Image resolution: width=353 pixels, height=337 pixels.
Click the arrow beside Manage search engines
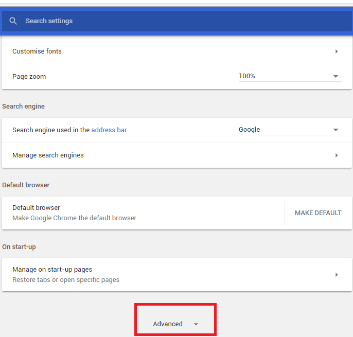[x=337, y=155]
